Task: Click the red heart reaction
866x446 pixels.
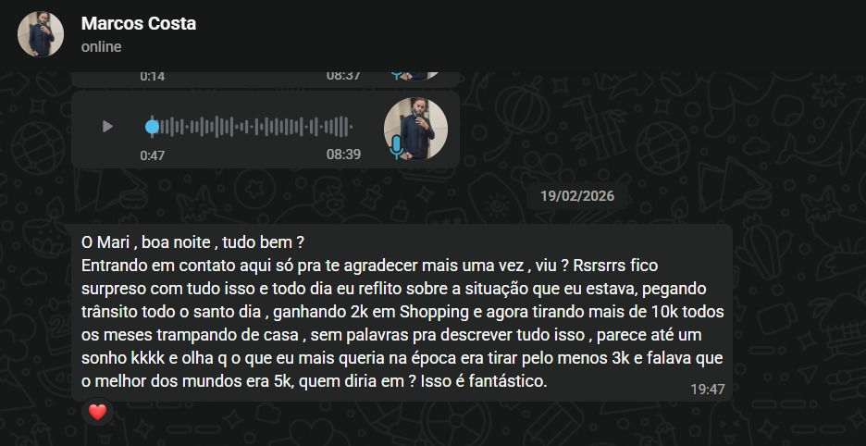Action: pyautogui.click(x=98, y=412)
